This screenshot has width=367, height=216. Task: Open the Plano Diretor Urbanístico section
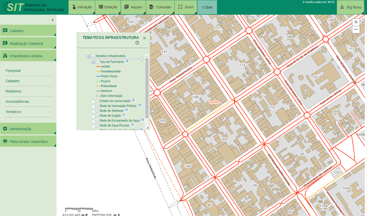28,142
